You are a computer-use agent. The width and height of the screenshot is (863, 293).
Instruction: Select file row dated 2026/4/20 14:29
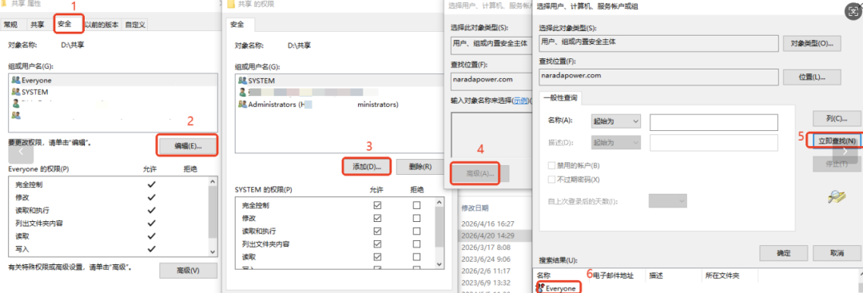[494, 236]
